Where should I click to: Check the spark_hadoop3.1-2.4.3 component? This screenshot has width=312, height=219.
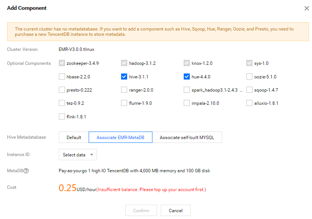(187, 90)
